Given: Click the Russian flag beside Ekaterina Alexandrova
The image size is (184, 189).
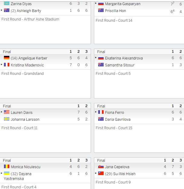Looking at the screenshot, I should coord(101,58).
